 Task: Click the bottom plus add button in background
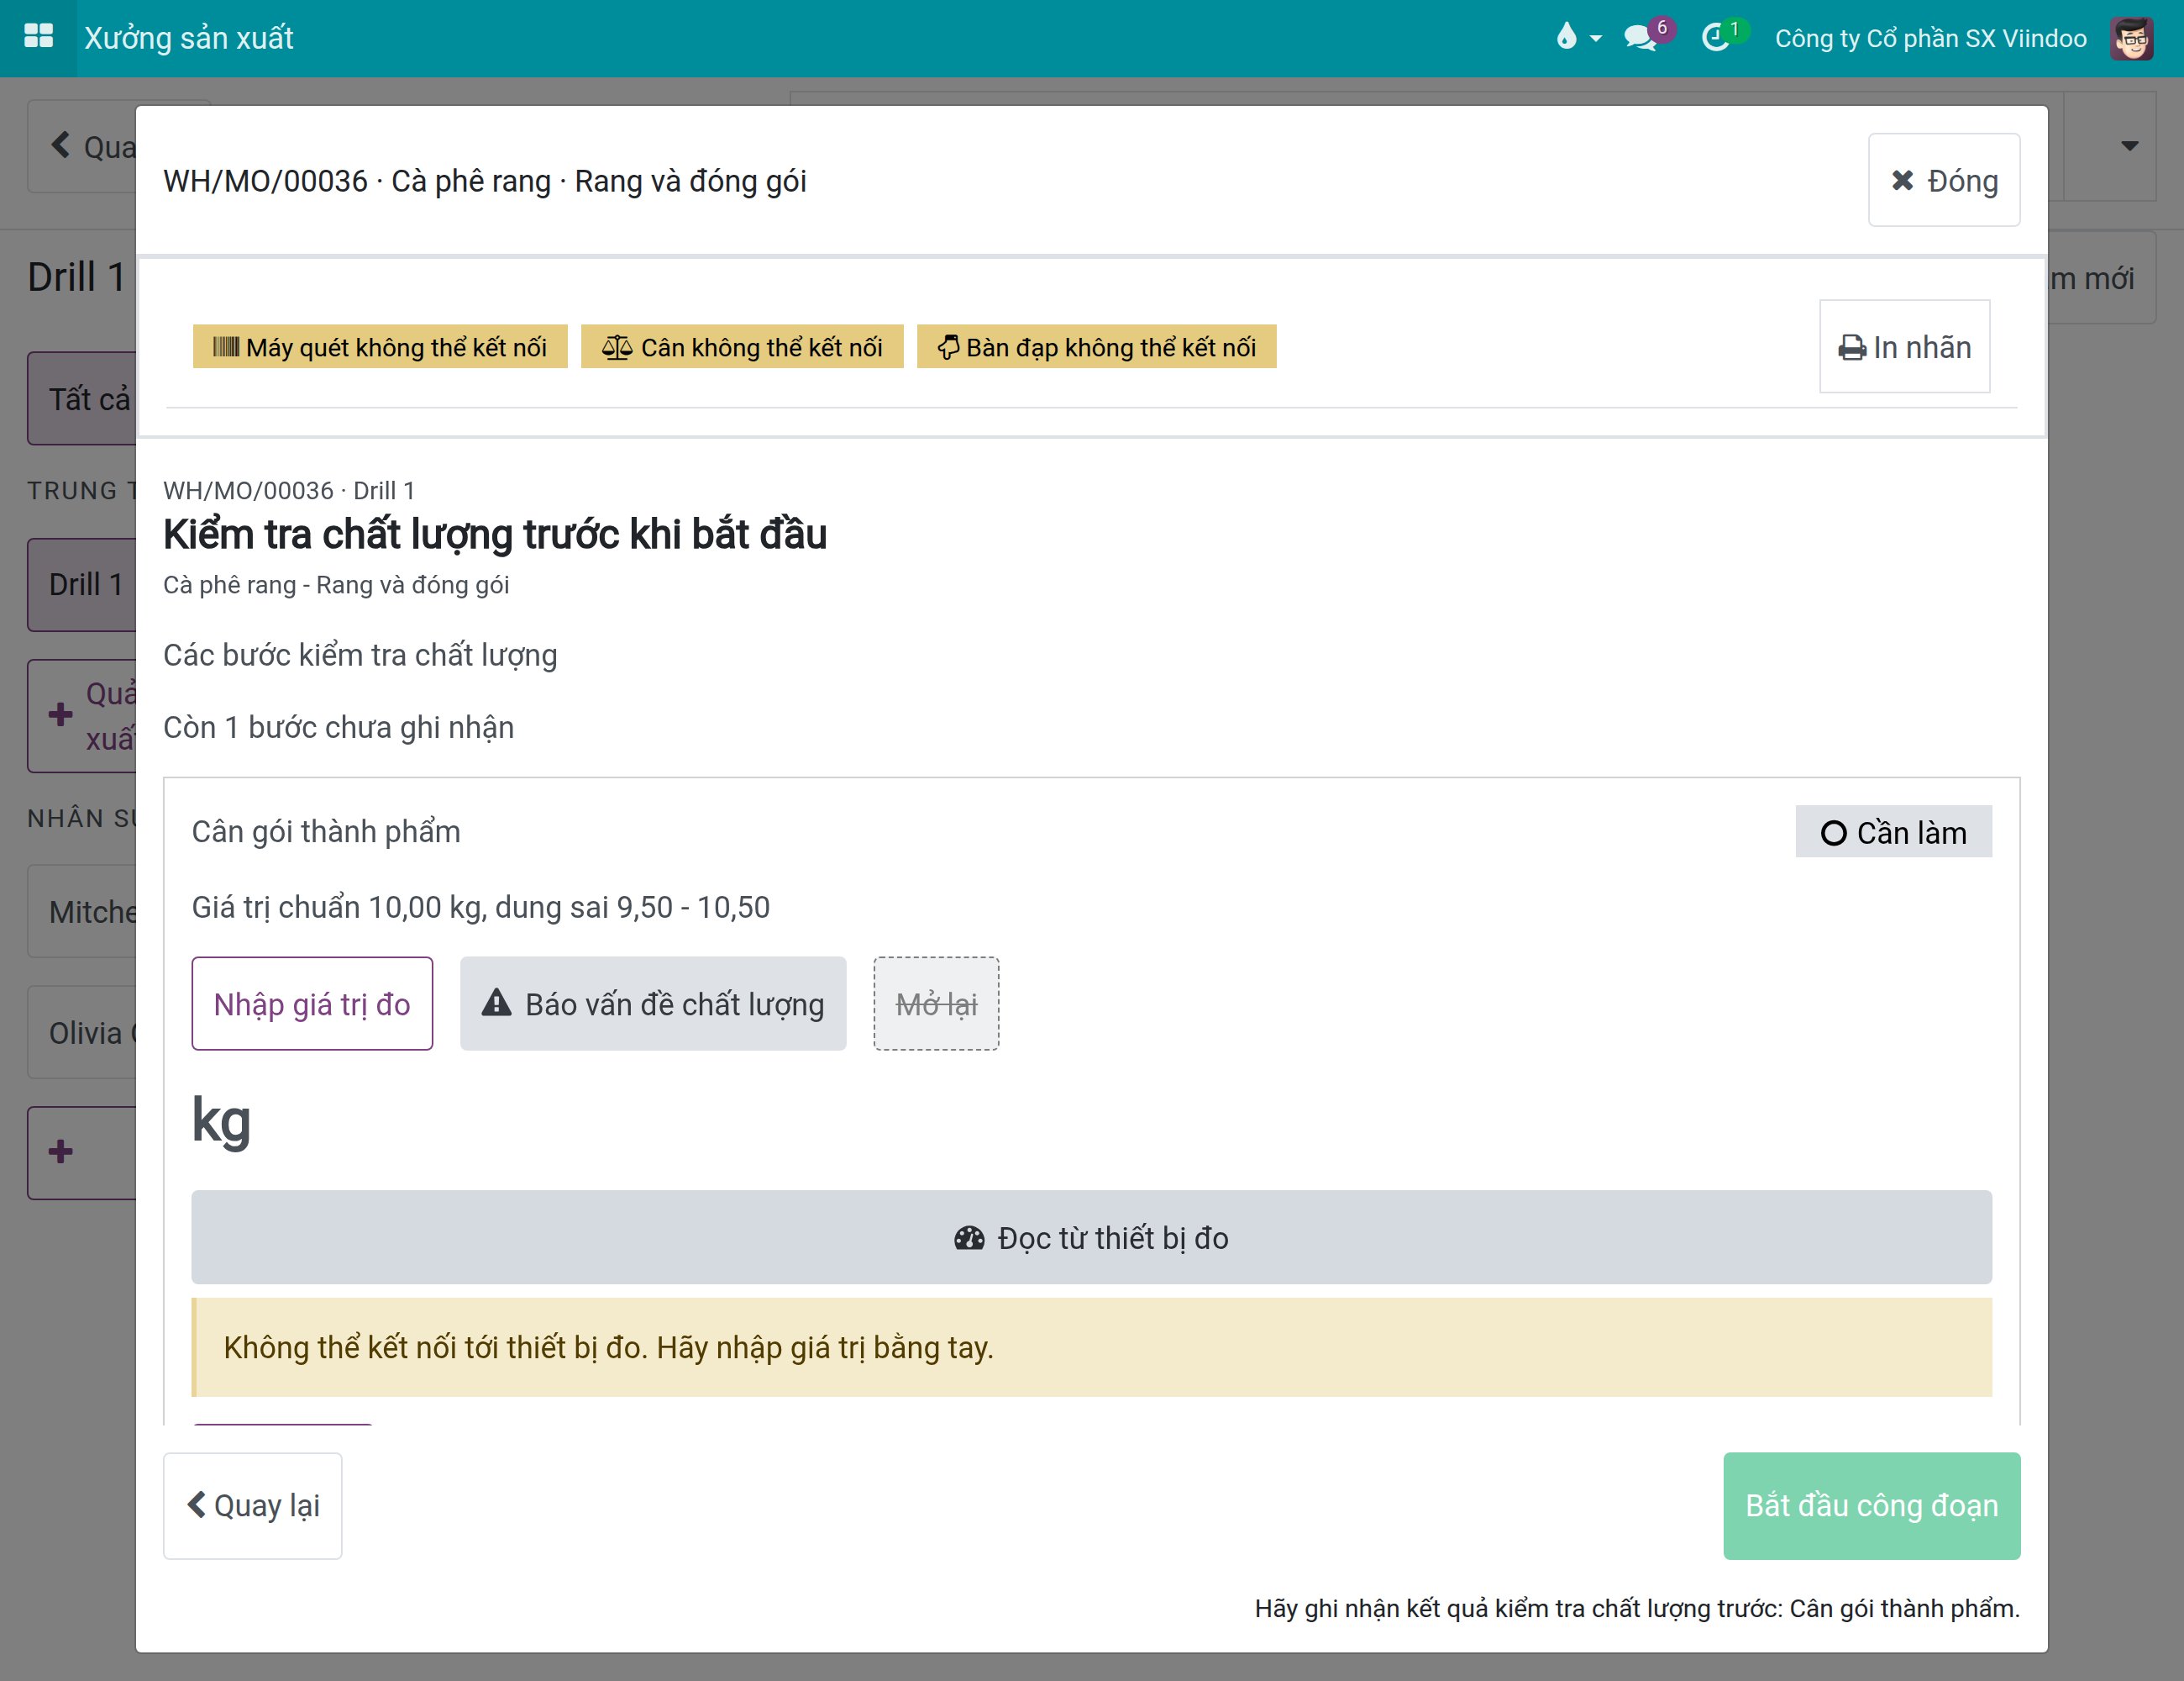click(x=82, y=1151)
